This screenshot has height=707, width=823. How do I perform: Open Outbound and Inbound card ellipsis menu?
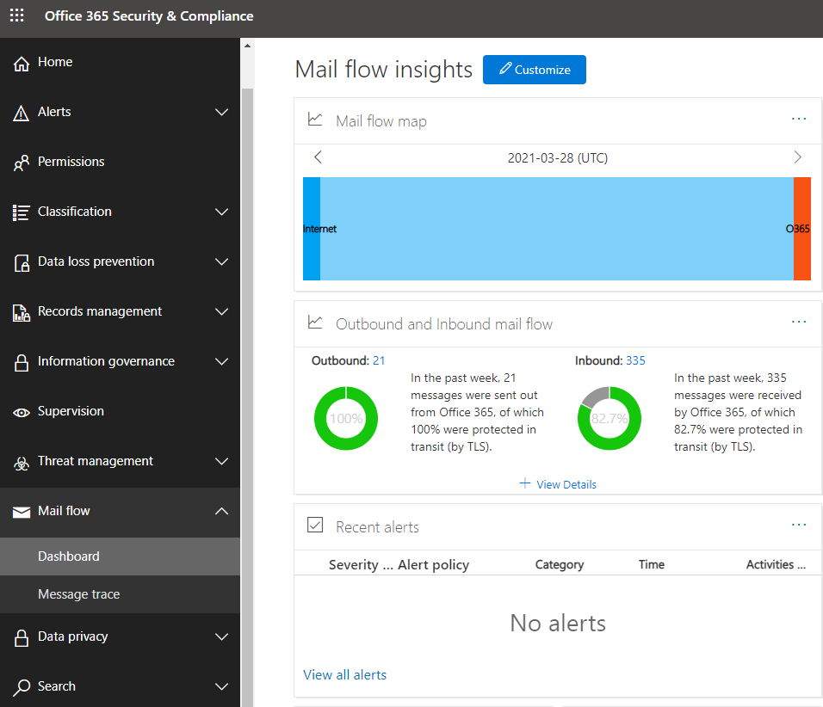(799, 322)
